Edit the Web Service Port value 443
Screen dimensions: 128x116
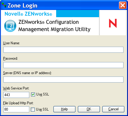coord(16,95)
